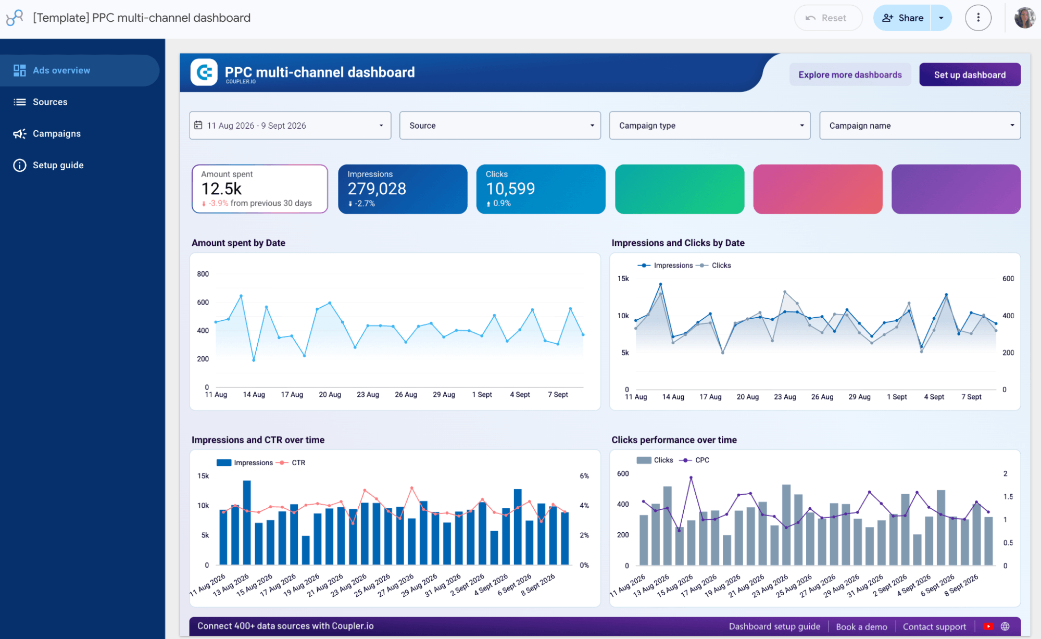Select the Impressions scorecard
This screenshot has width=1041, height=639.
(x=403, y=189)
